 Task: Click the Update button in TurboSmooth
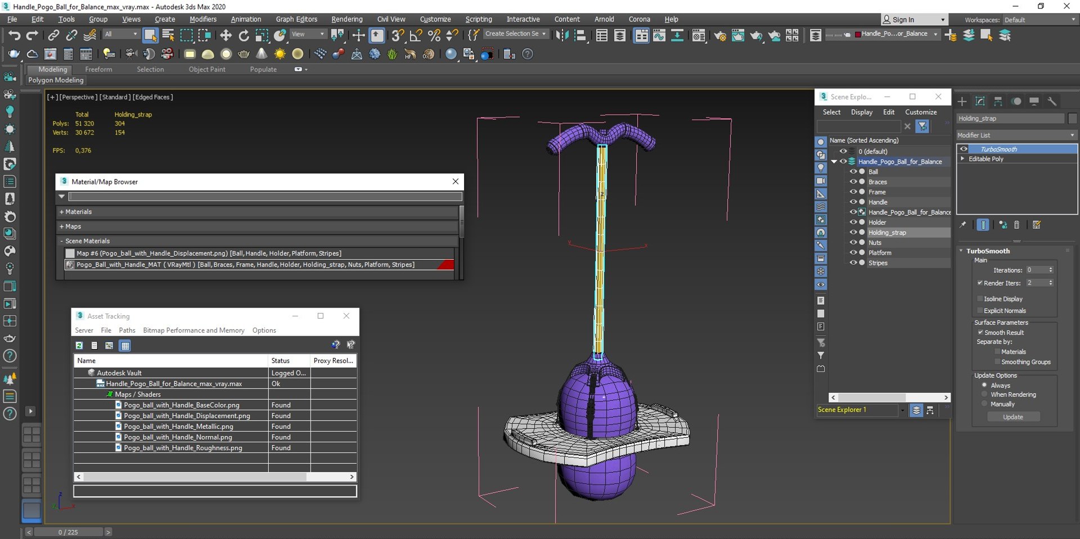(1013, 417)
